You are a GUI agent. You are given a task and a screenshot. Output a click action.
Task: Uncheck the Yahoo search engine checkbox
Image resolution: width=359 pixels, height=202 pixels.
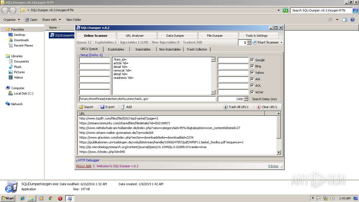tap(252, 72)
